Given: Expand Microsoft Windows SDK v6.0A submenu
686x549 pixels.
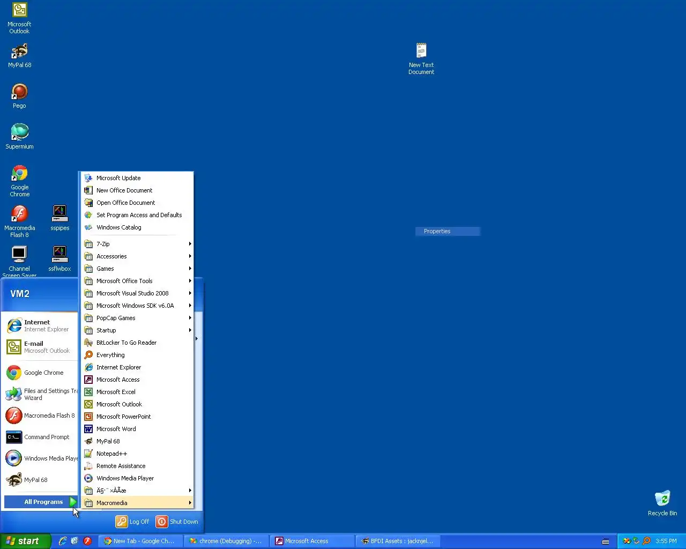Looking at the screenshot, I should click(137, 306).
